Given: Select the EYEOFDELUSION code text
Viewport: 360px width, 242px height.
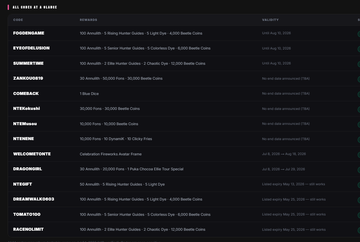Looking at the screenshot, I should click(x=31, y=48).
